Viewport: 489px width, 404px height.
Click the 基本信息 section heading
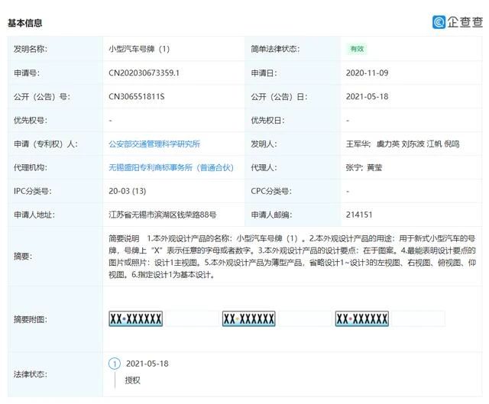[x=25, y=23]
